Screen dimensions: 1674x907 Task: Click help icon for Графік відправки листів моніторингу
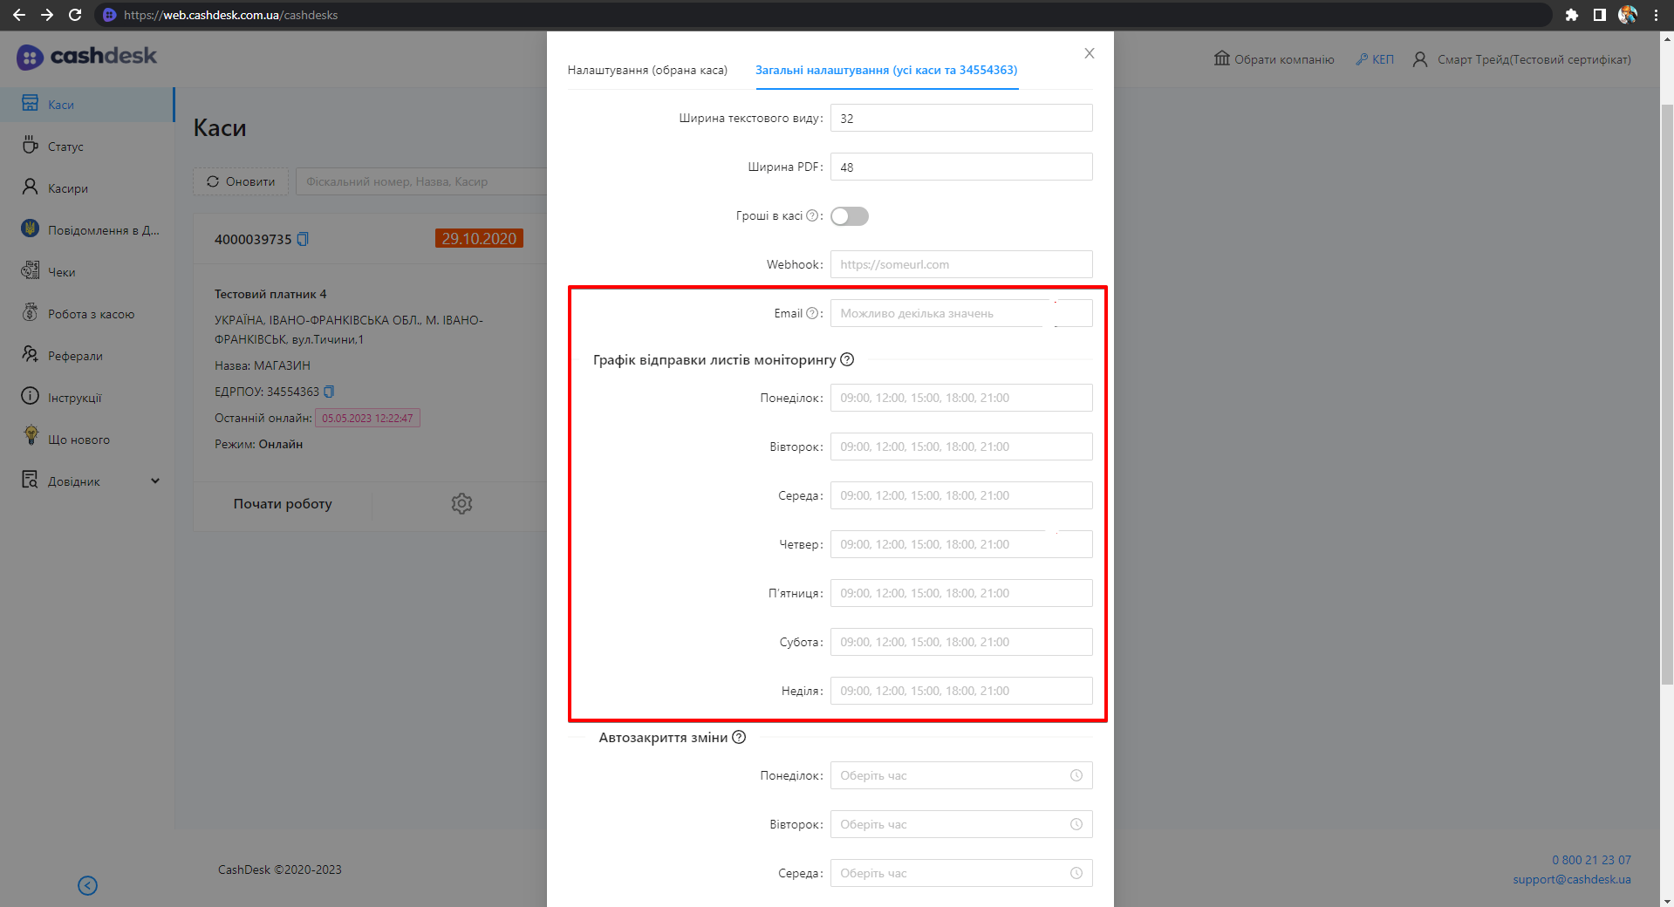847,359
